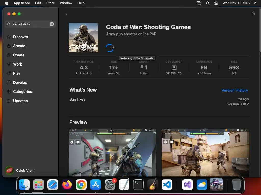Click the installing progress circle

(x=110, y=48)
